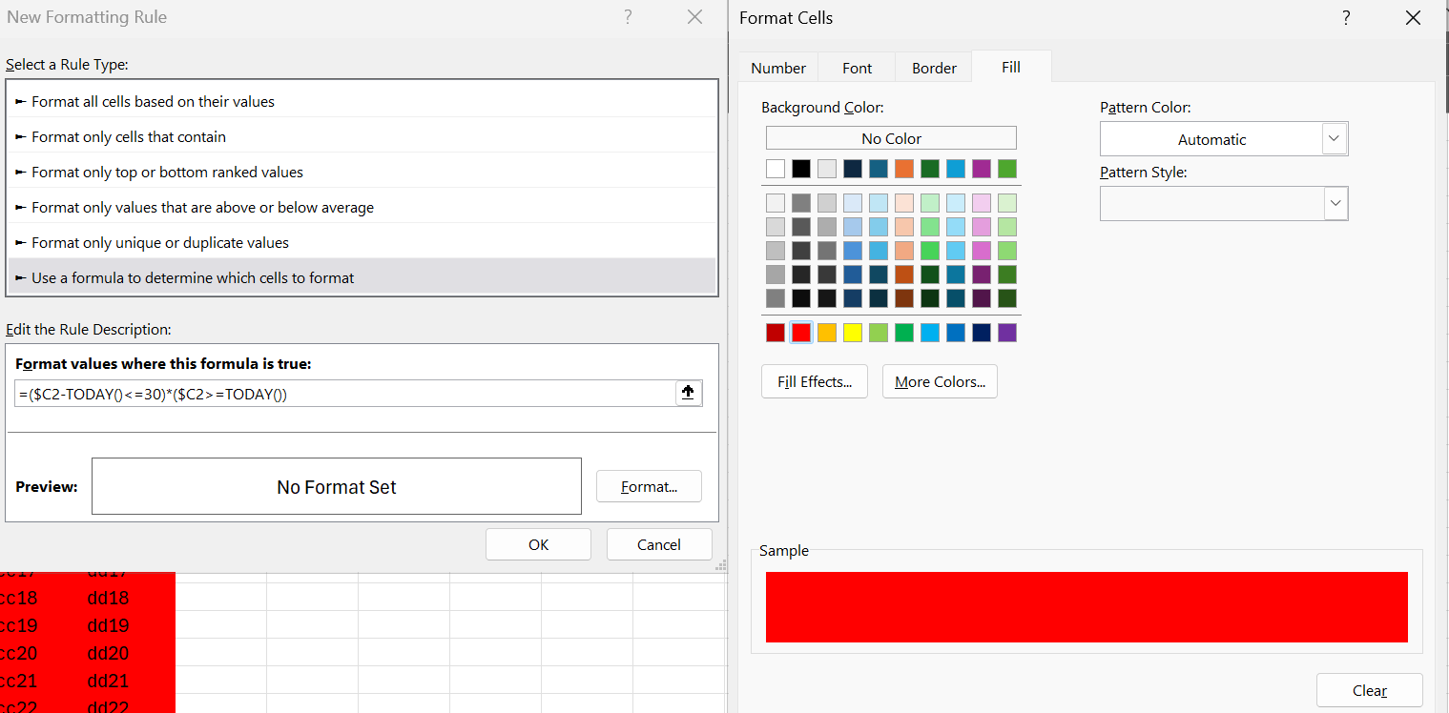
Task: Click the 'No Format Set' preview box
Action: [337, 486]
